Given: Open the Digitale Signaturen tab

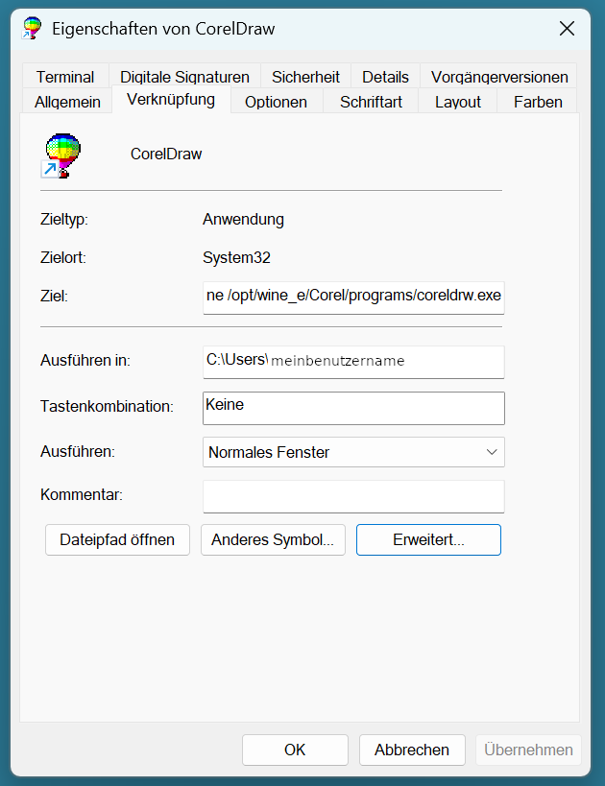Looking at the screenshot, I should (184, 76).
